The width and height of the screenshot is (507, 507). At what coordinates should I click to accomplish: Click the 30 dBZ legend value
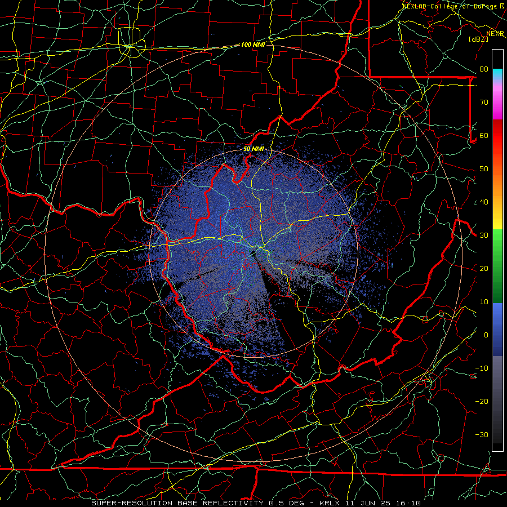484,235
